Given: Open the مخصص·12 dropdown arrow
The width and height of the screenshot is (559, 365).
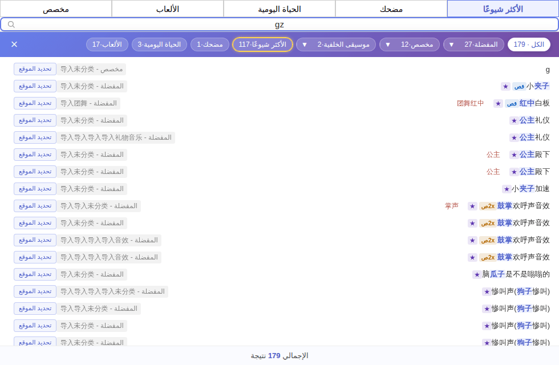Looking at the screenshot, I should [x=388, y=44].
